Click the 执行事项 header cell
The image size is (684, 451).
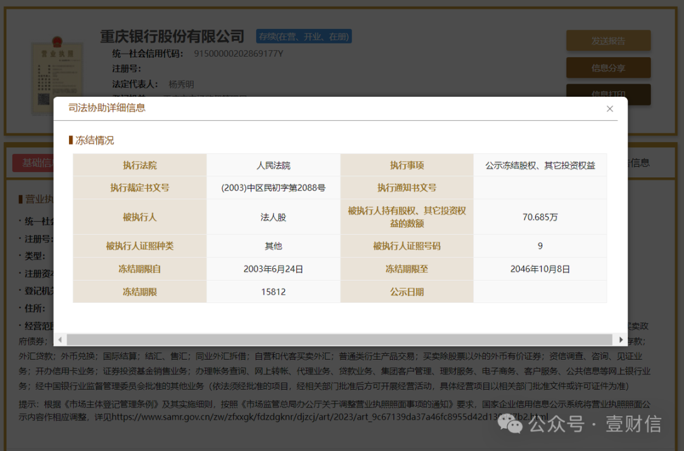407,165
